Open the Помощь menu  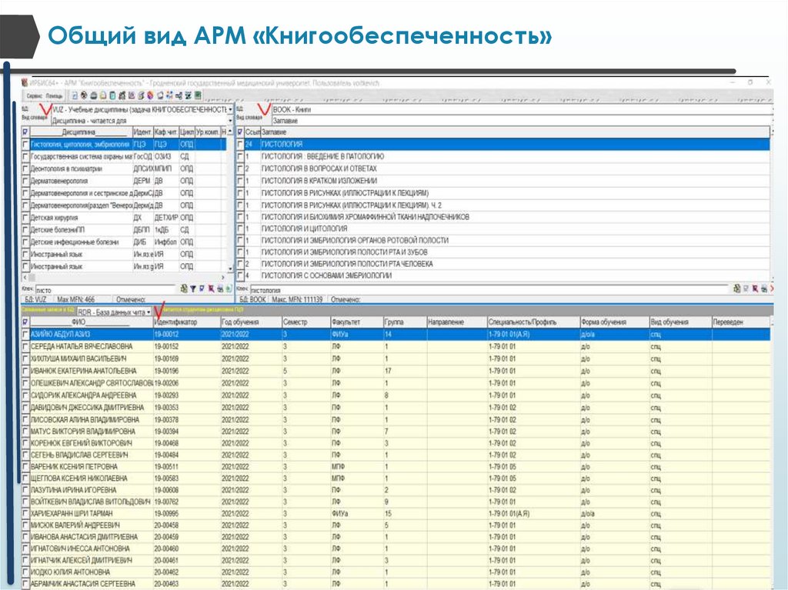[54, 96]
